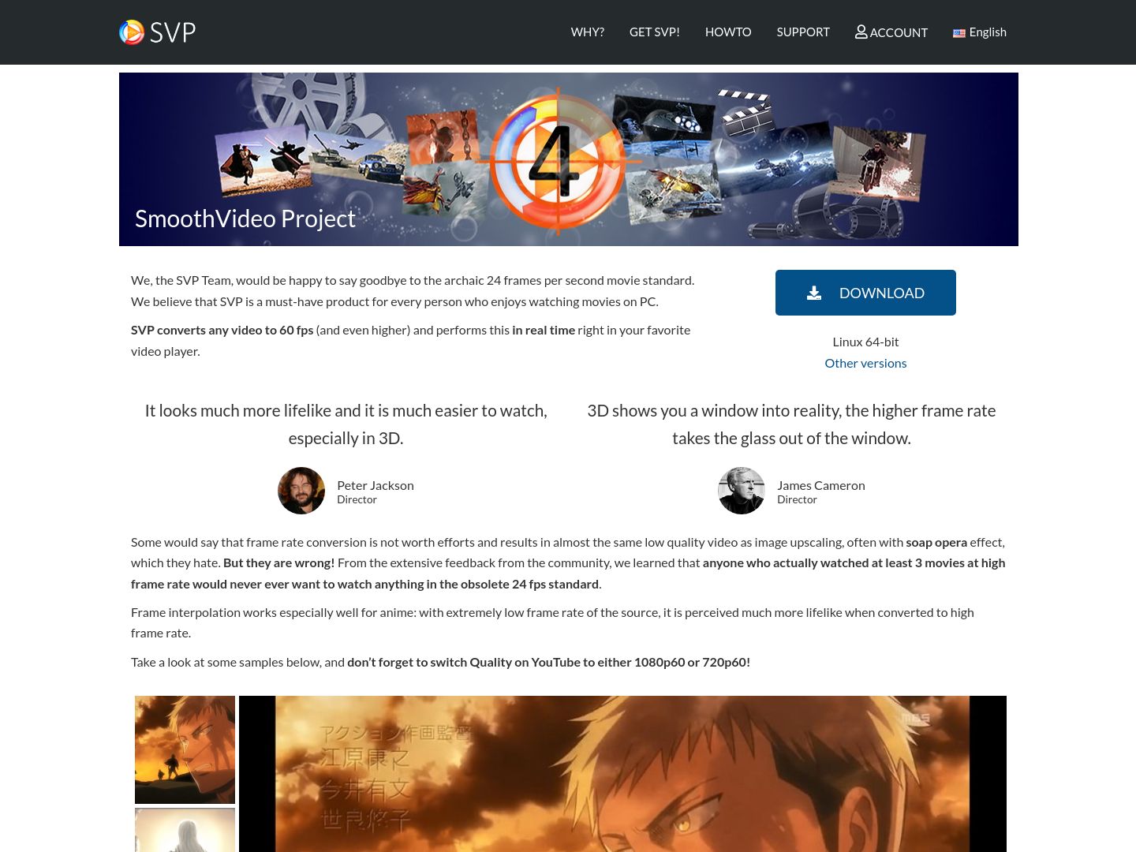Click 'SVP converts any video to 60 fps'
This screenshot has width=1136, height=852.
(222, 330)
